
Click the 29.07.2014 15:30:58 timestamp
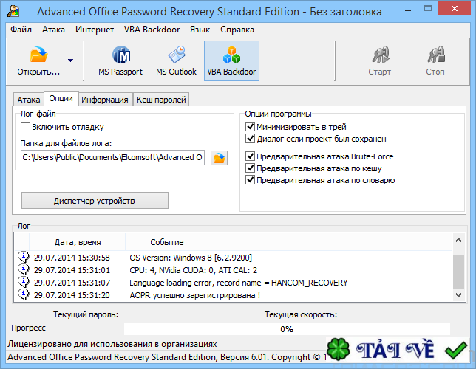click(72, 258)
